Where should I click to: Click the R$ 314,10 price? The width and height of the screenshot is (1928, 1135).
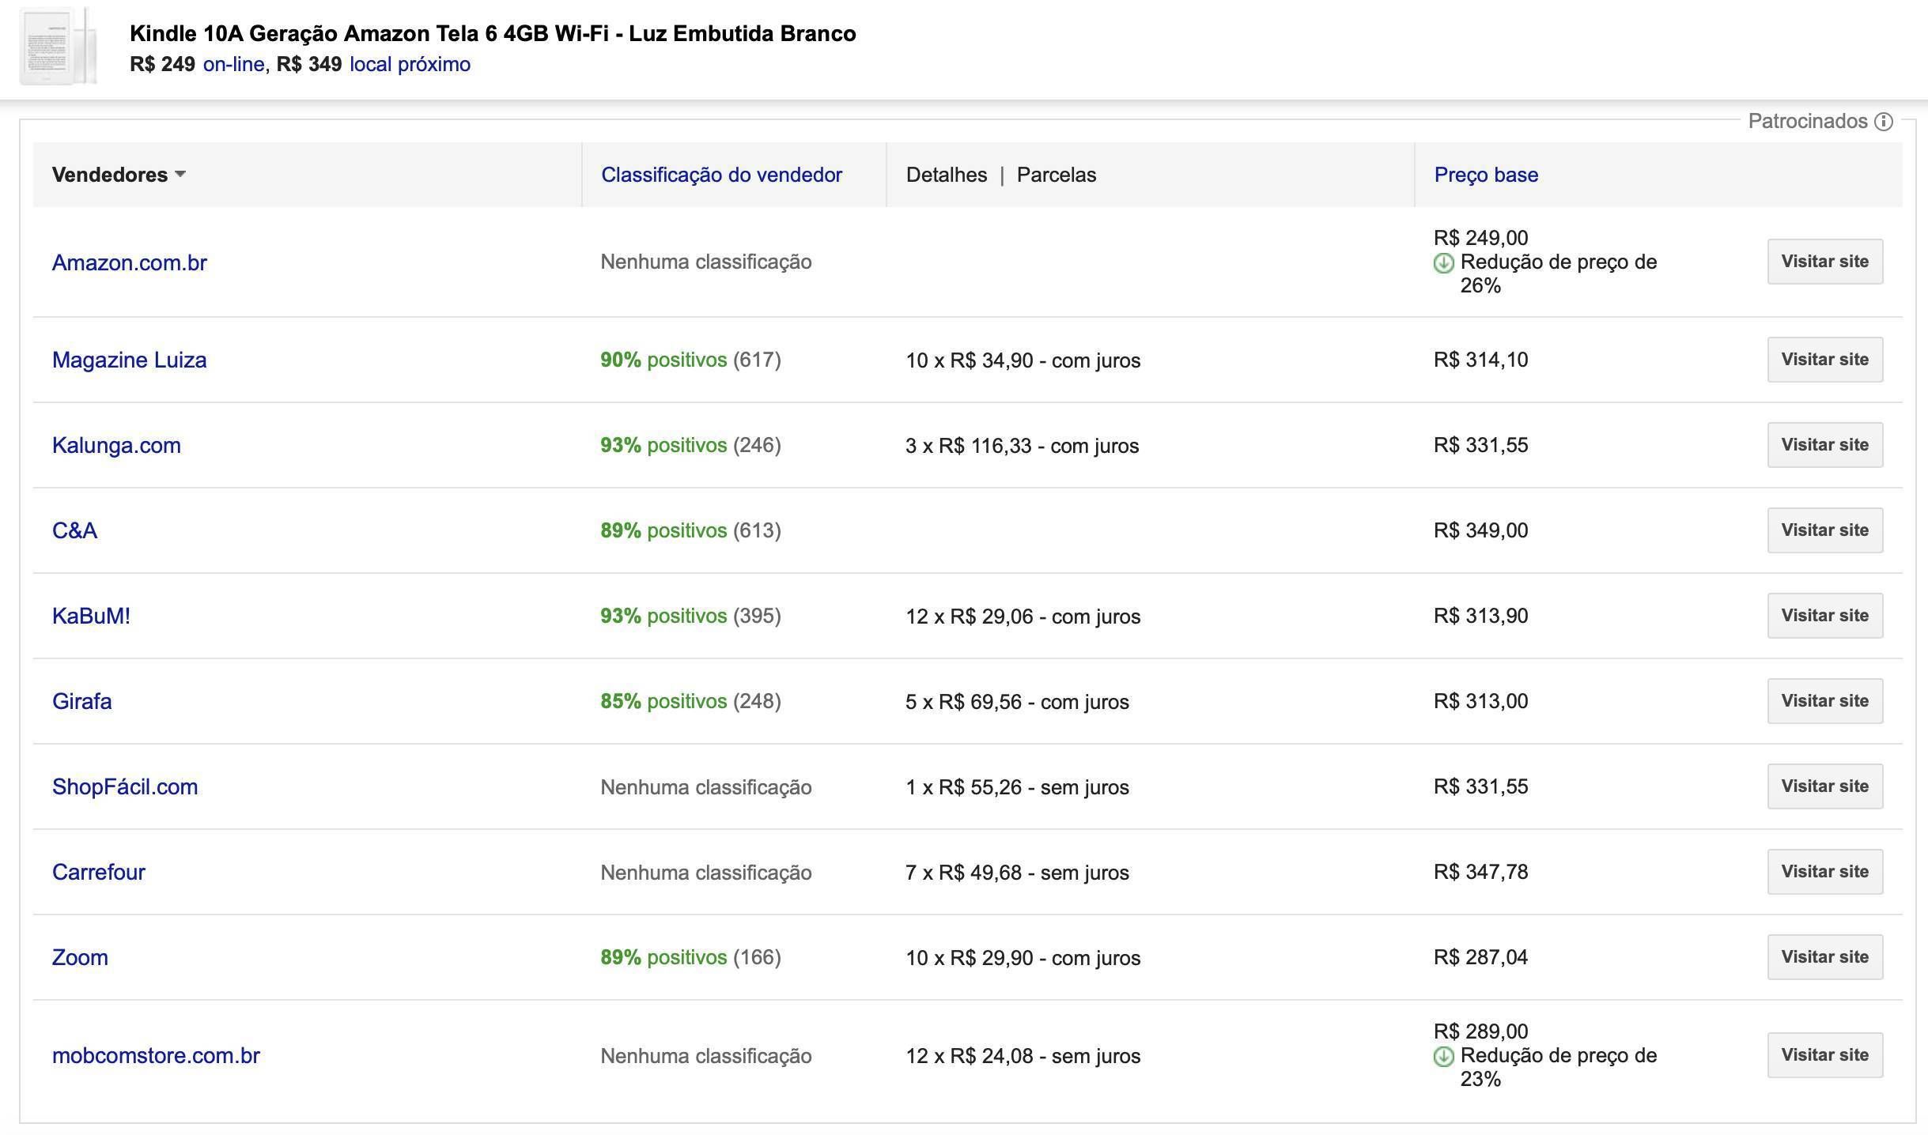pos(1481,360)
